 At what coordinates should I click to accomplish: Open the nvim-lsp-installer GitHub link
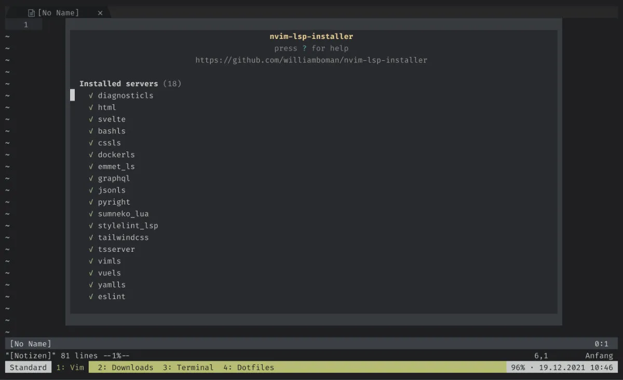(x=311, y=60)
